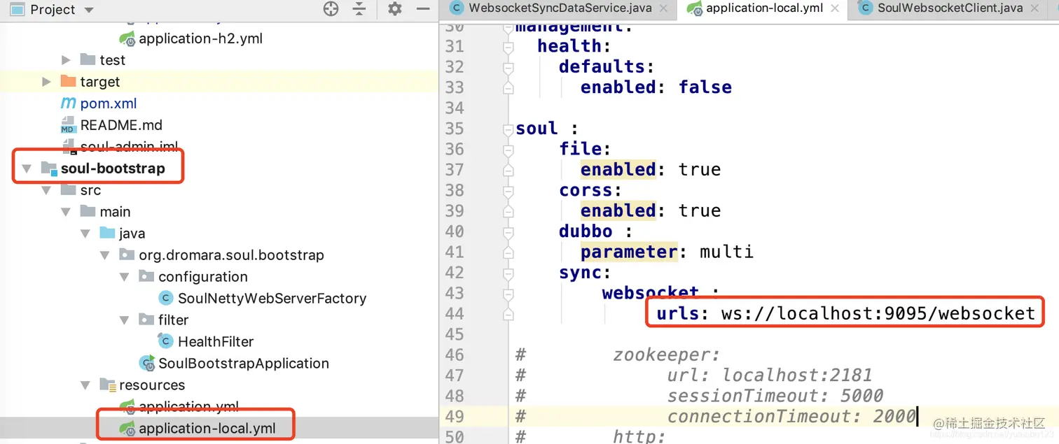
Task: Click the SoulBootstrapApplication Spring run icon
Action: (146, 364)
